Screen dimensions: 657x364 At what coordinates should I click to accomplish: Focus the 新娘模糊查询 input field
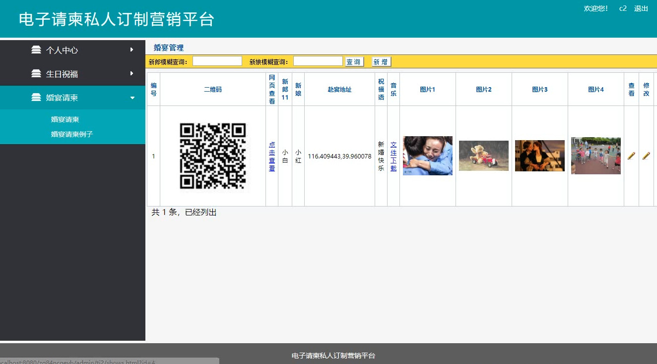318,61
